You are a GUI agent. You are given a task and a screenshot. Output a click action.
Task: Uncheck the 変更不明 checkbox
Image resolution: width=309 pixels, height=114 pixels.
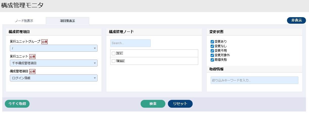(x=212, y=51)
